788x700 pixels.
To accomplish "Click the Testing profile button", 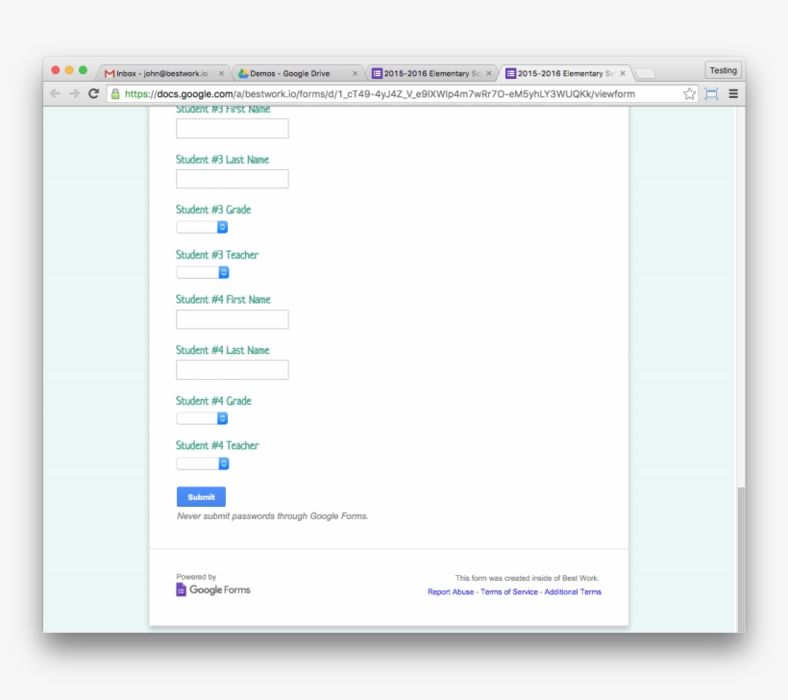I will [x=723, y=69].
